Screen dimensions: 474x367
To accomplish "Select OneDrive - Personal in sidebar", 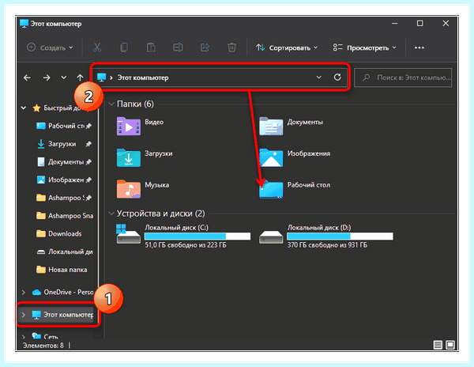I will (x=63, y=293).
